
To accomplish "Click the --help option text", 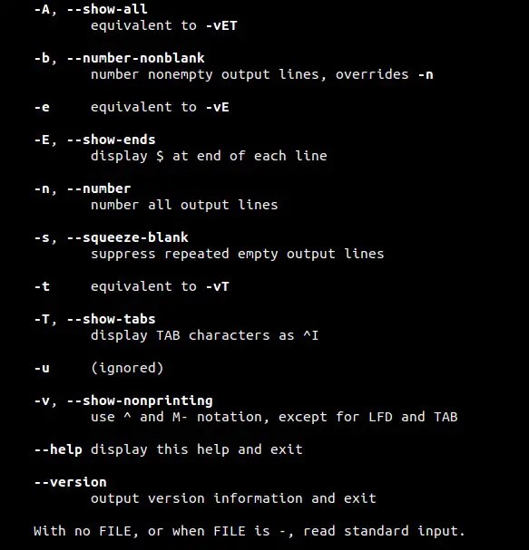I will [58, 449].
